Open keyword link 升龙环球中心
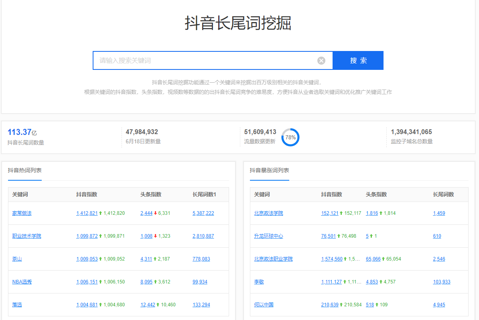Viewport: 479px width, 320px height. pos(268,236)
